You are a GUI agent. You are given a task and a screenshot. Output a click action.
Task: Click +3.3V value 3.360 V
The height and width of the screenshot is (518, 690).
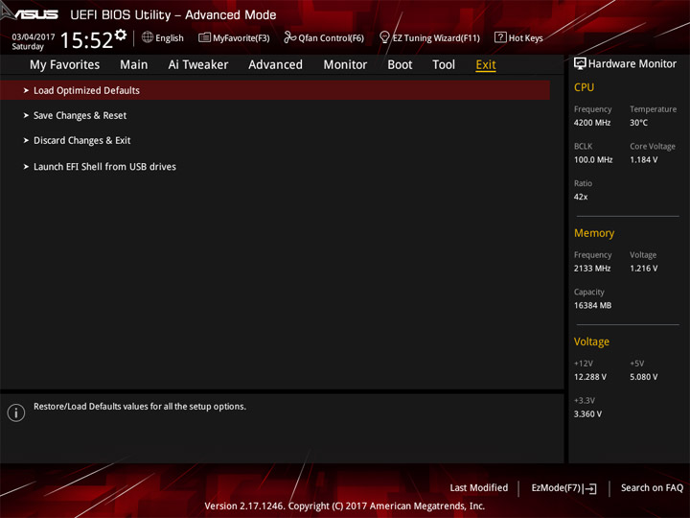587,414
